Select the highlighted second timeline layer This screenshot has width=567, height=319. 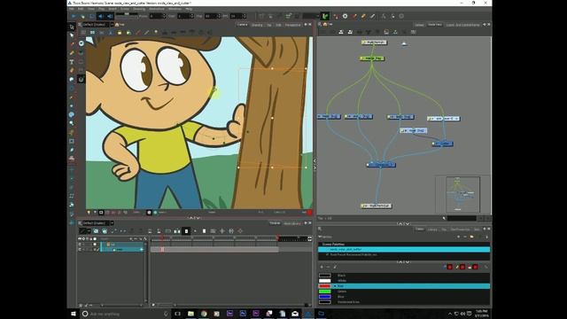123,250
